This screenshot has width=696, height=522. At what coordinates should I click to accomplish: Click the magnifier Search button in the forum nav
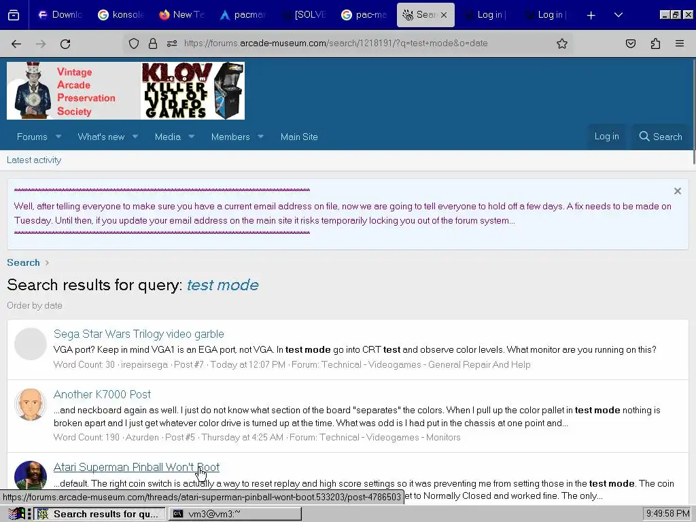(x=661, y=137)
